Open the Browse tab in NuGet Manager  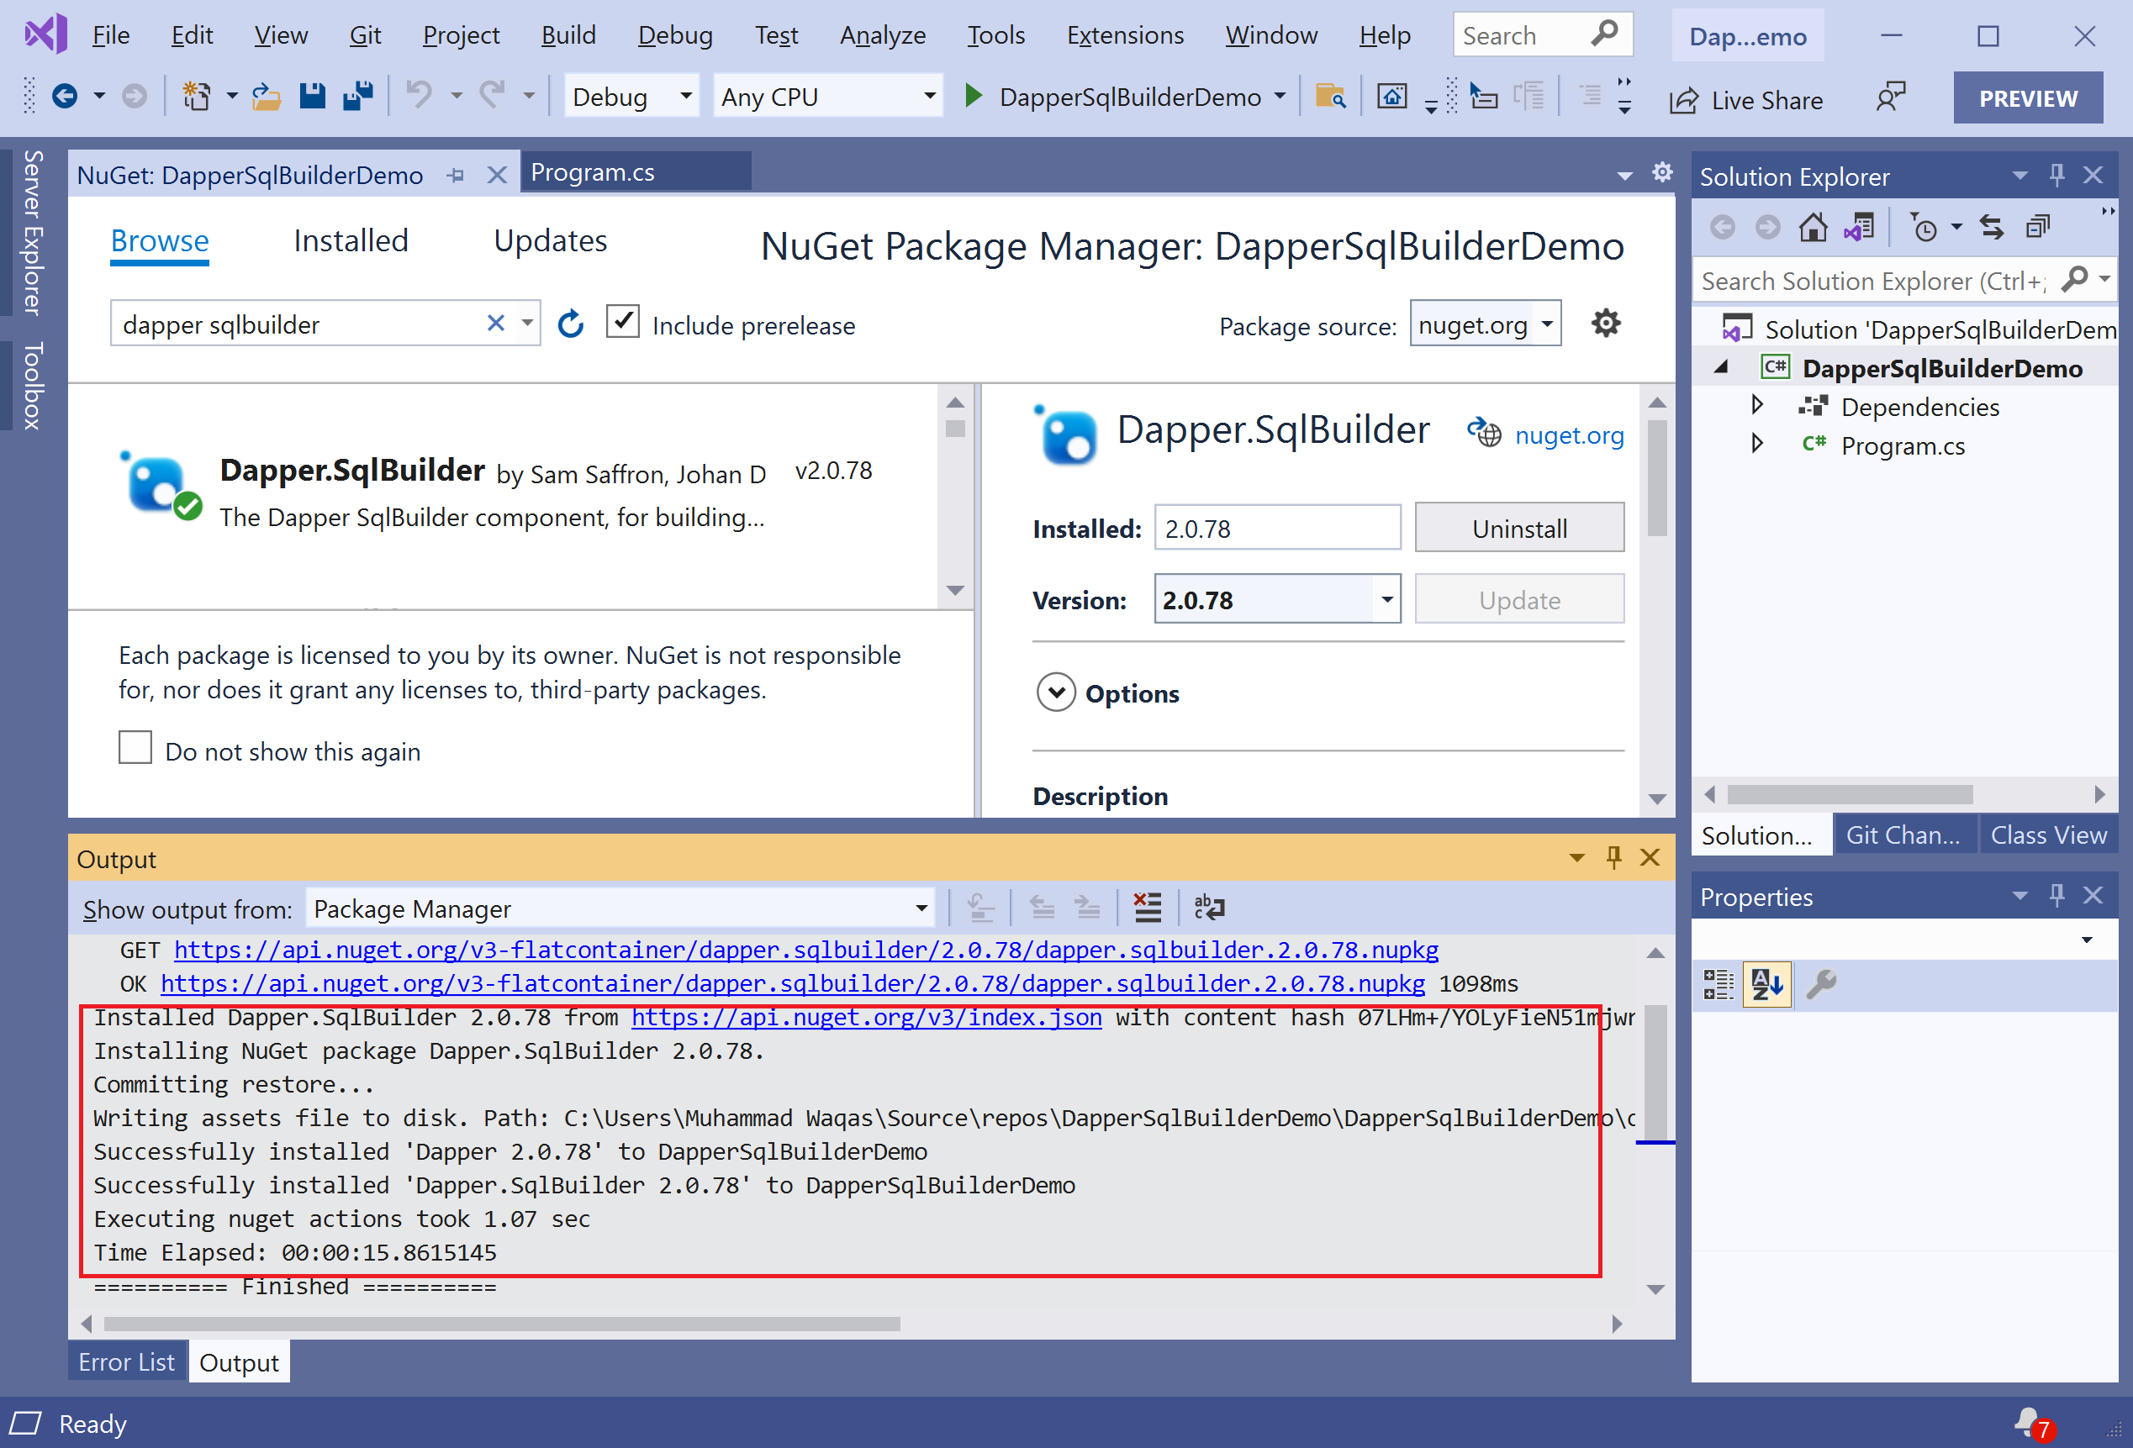coord(156,240)
